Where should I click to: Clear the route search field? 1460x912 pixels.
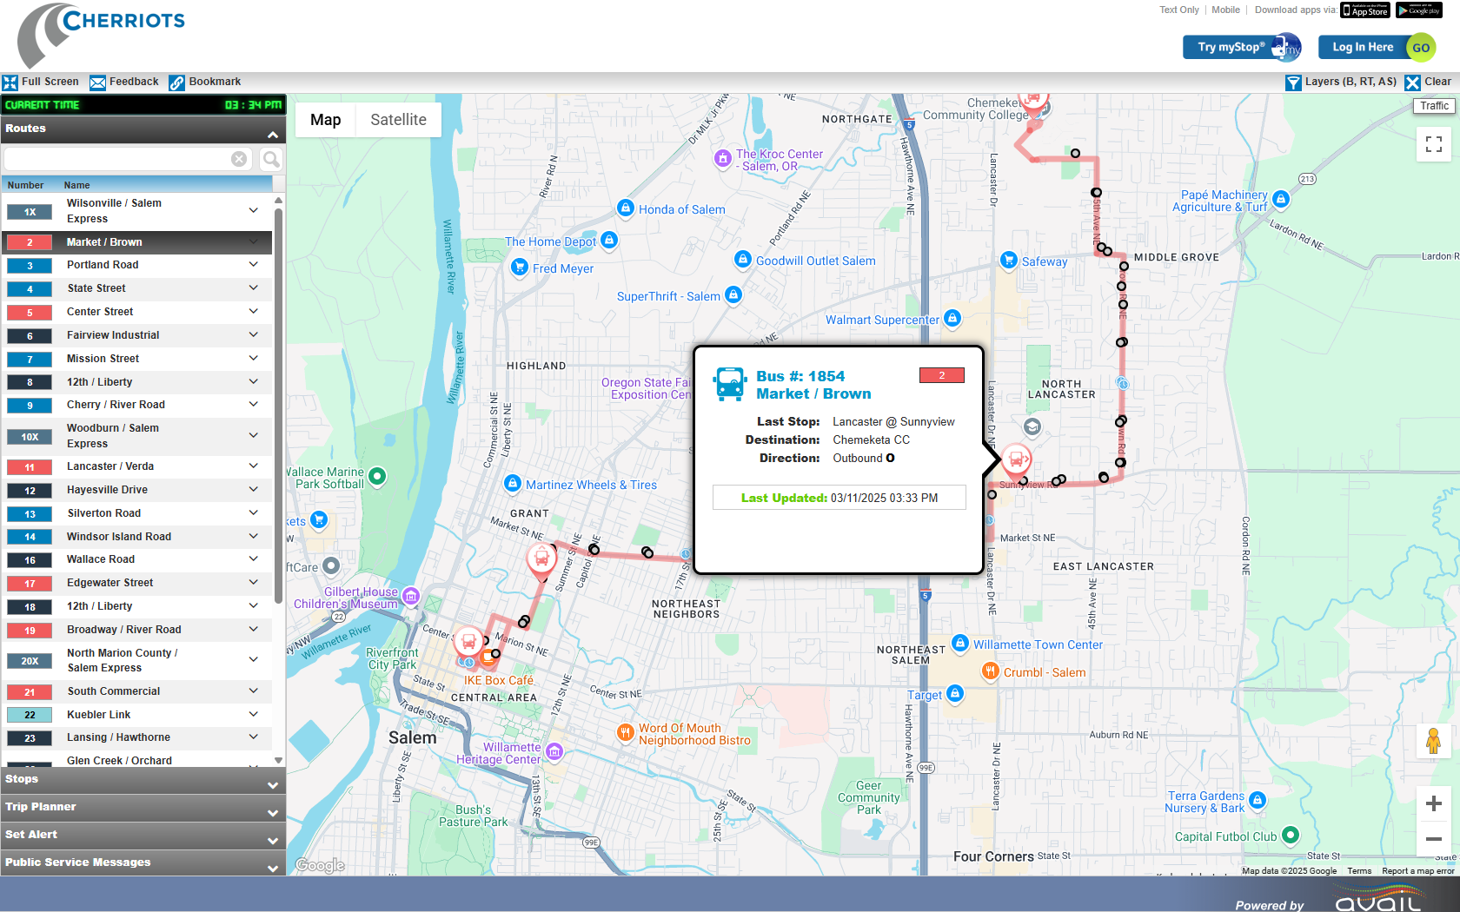[239, 159]
